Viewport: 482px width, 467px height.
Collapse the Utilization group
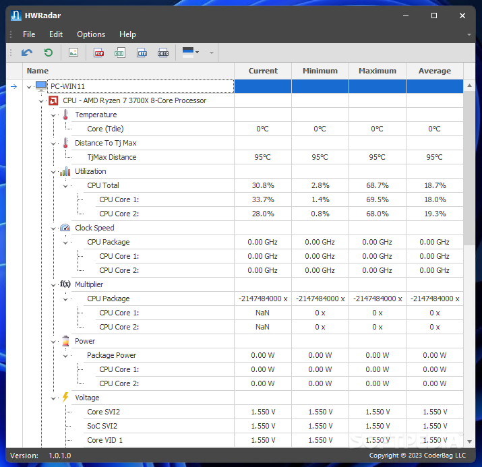click(x=53, y=172)
